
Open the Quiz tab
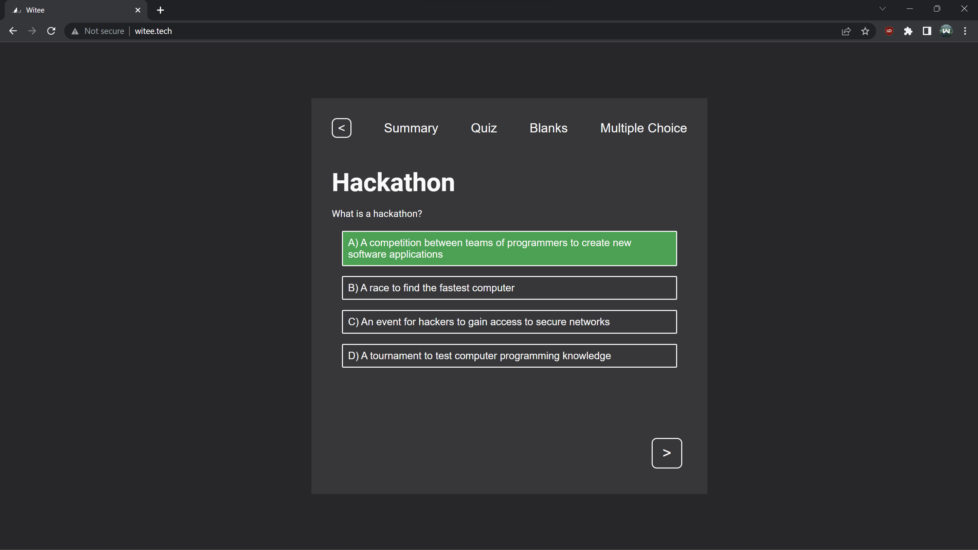[483, 128]
